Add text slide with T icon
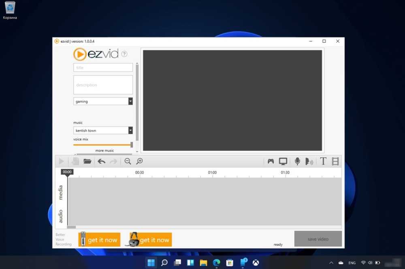The width and height of the screenshot is (405, 269). pyautogui.click(x=323, y=161)
